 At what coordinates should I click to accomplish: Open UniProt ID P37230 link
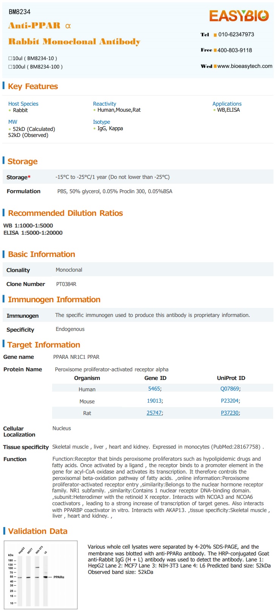(x=230, y=413)
